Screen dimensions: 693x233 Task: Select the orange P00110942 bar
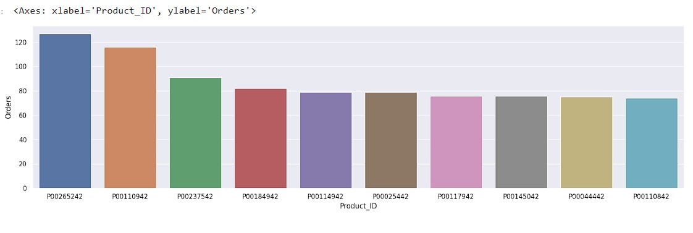(130, 117)
